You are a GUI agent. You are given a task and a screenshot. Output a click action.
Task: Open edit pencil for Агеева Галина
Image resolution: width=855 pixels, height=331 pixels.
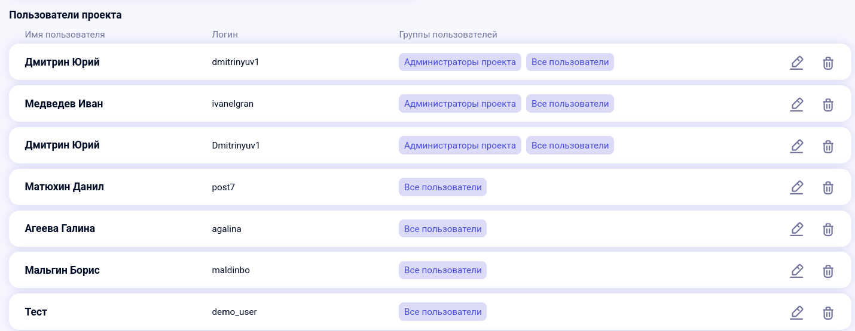[x=796, y=230]
